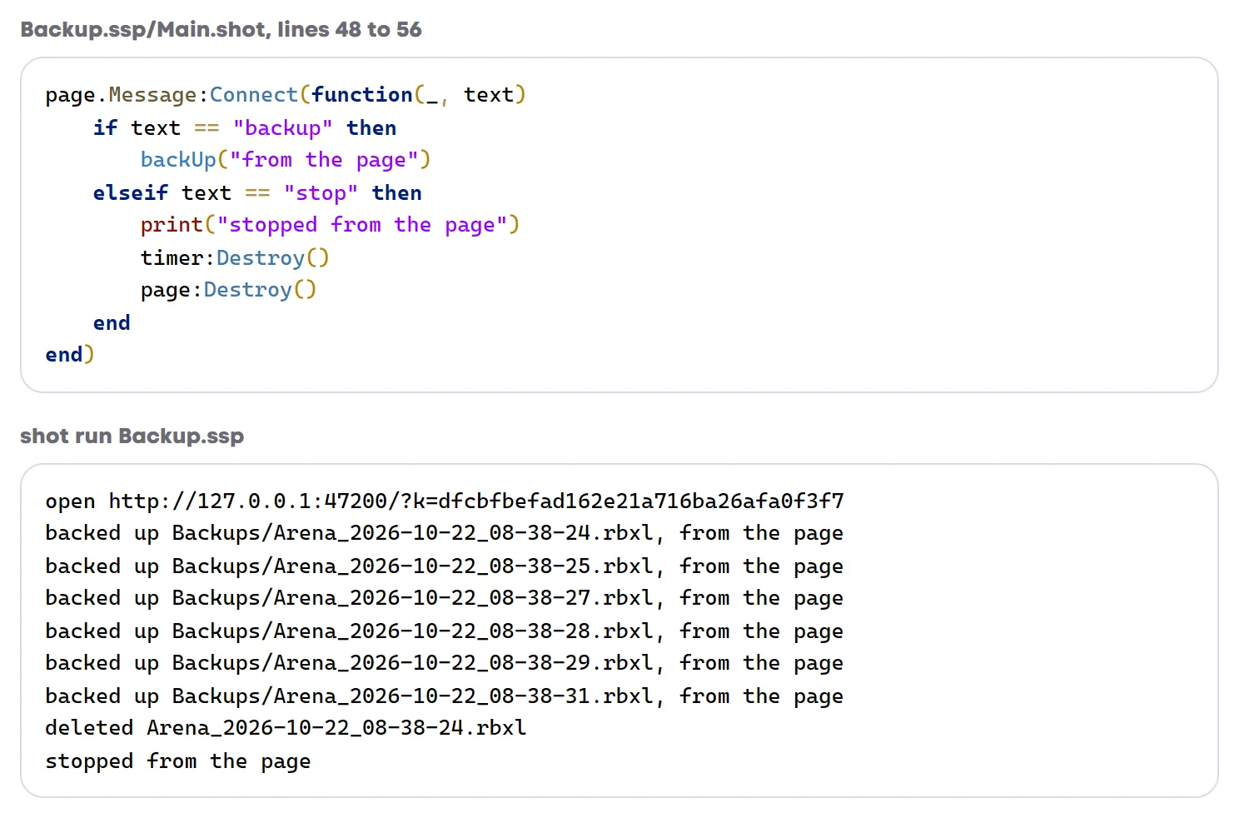
Task: Click the "backed up" output line ending 08-38-29.rbxl
Action: click(445, 663)
